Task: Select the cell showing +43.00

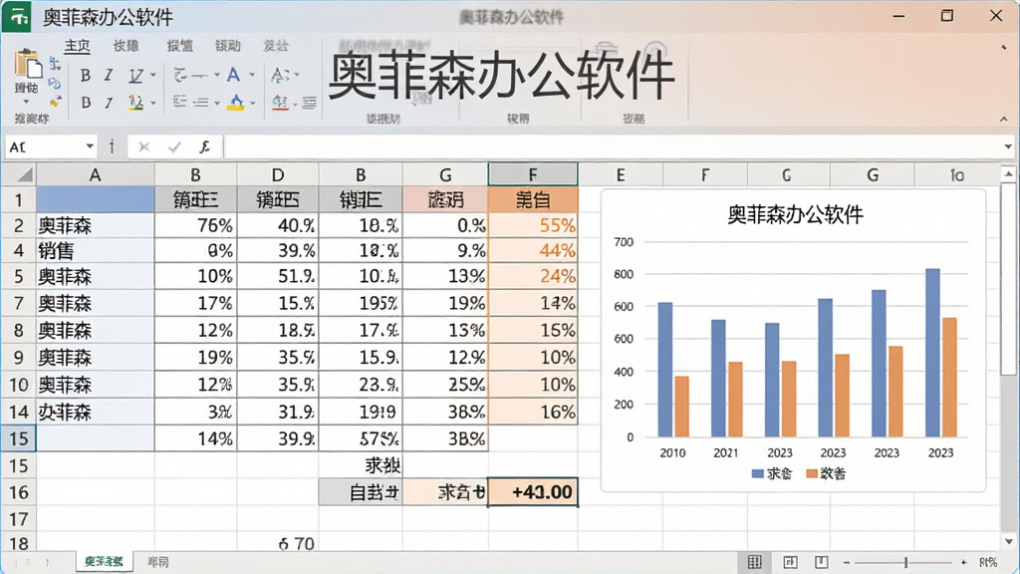Action: pyautogui.click(x=533, y=492)
